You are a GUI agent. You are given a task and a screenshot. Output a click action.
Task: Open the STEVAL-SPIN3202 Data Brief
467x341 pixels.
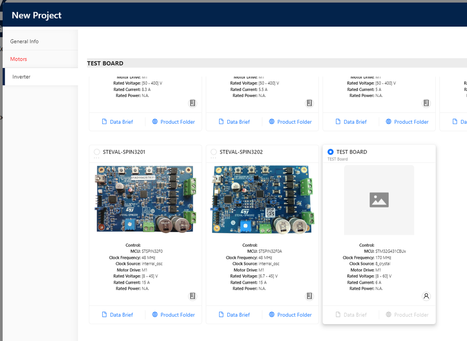pos(234,315)
